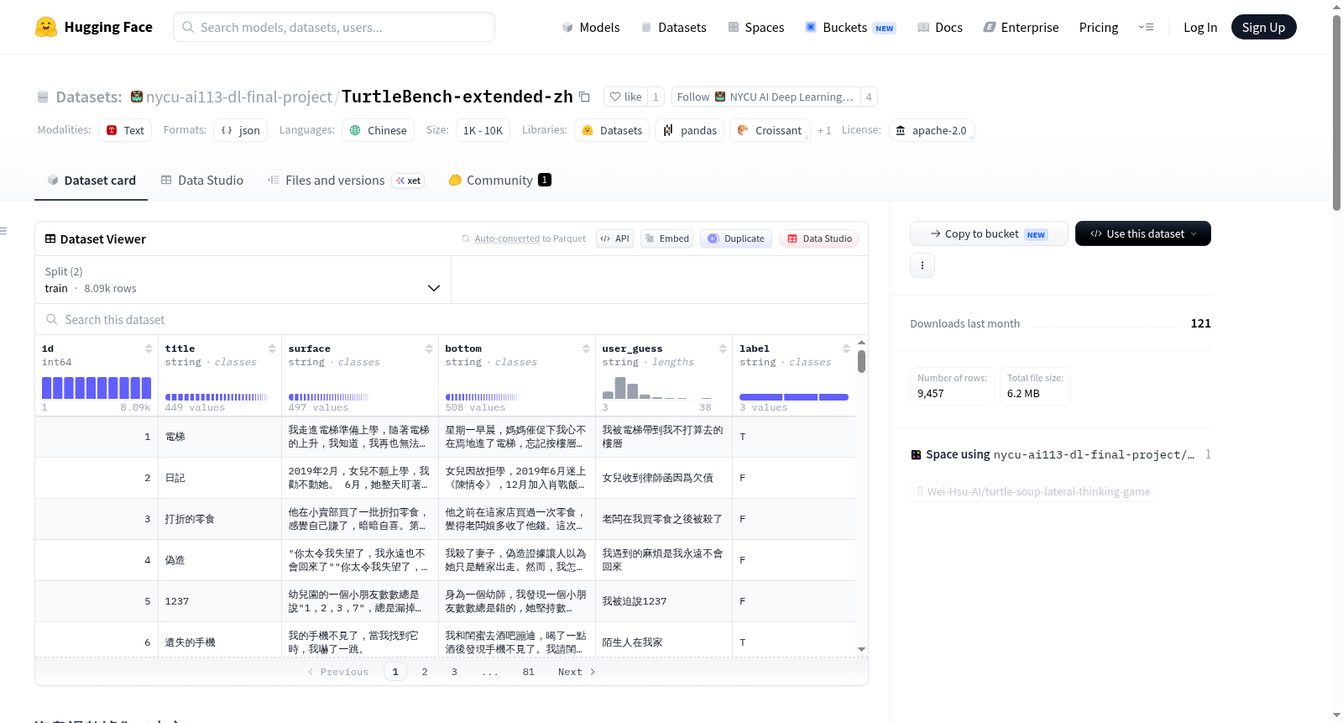
Task: Open the more navigation menu icon
Action: (1146, 27)
